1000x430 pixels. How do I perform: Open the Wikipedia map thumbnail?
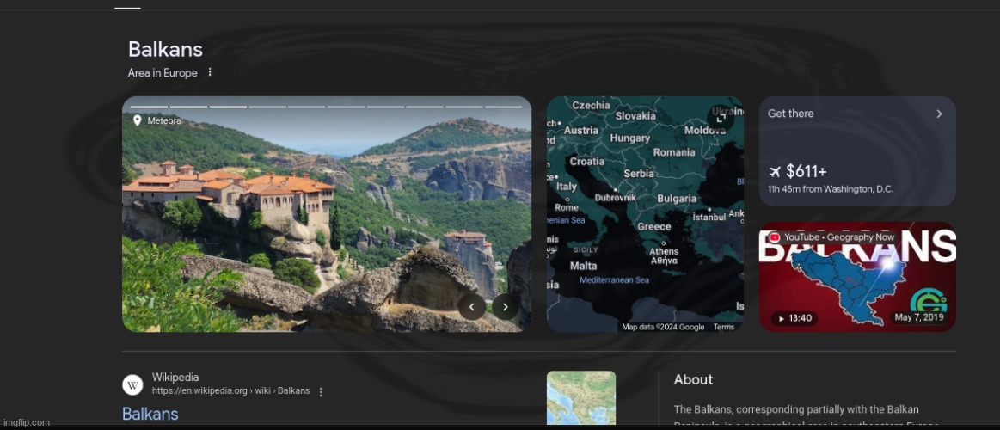coord(581,398)
